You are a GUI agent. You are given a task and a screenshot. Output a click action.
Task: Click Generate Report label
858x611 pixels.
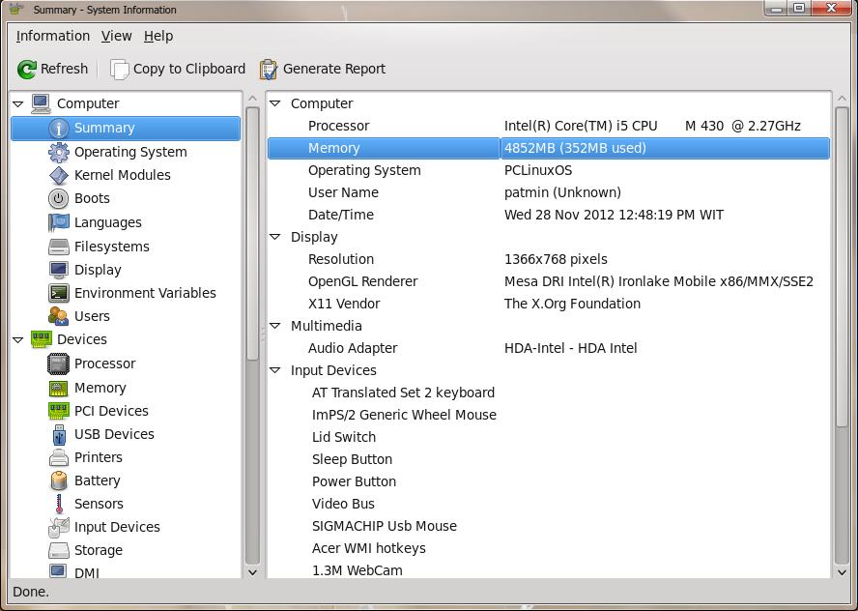tap(333, 69)
